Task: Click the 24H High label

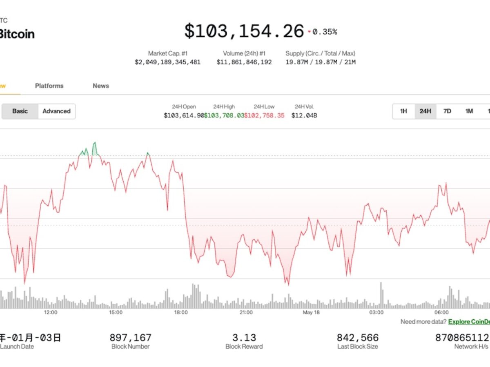Action: point(224,107)
